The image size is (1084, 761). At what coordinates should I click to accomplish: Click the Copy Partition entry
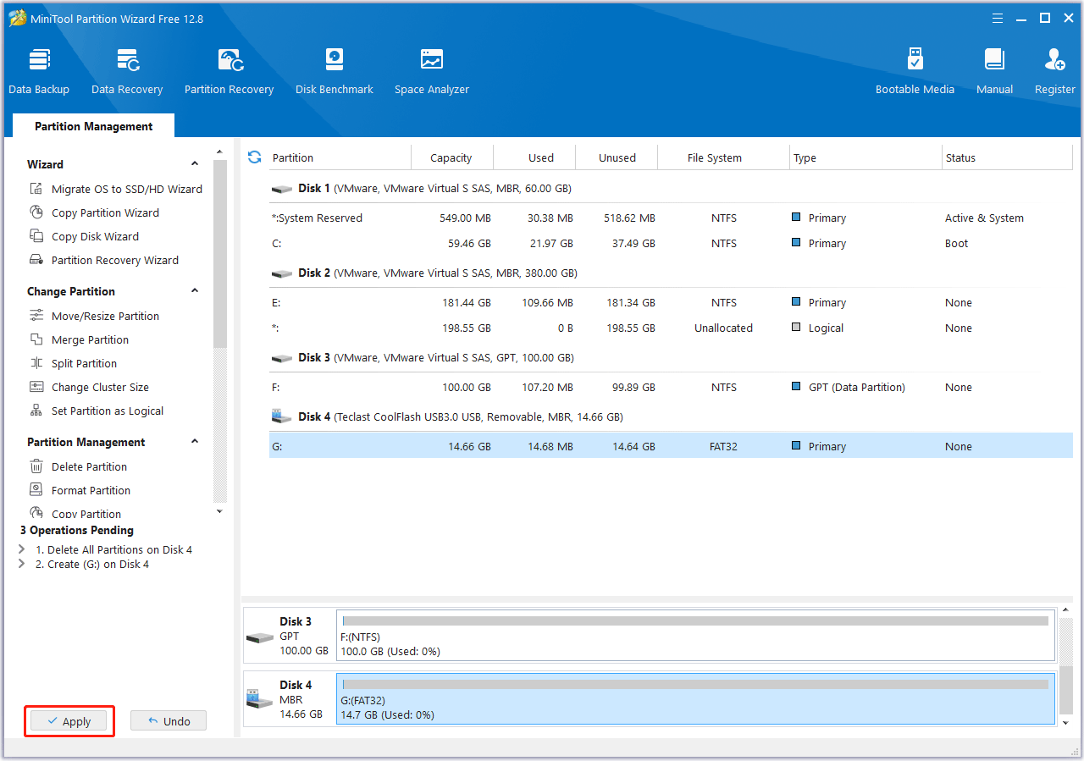tap(75, 513)
